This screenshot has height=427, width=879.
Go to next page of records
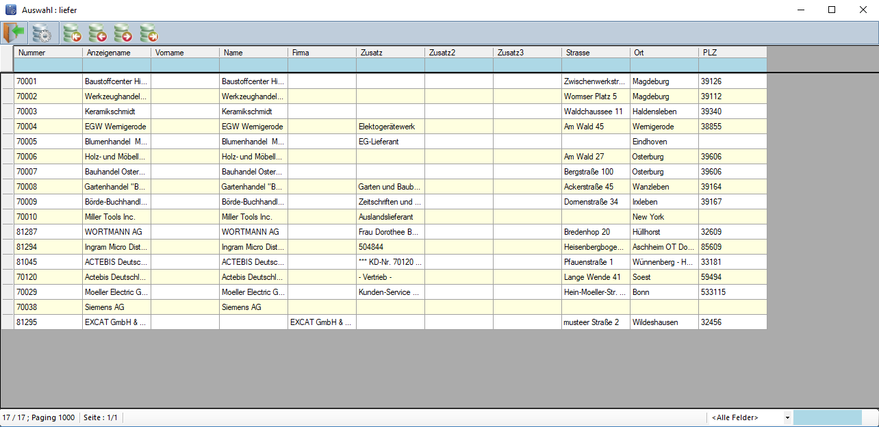coord(123,33)
